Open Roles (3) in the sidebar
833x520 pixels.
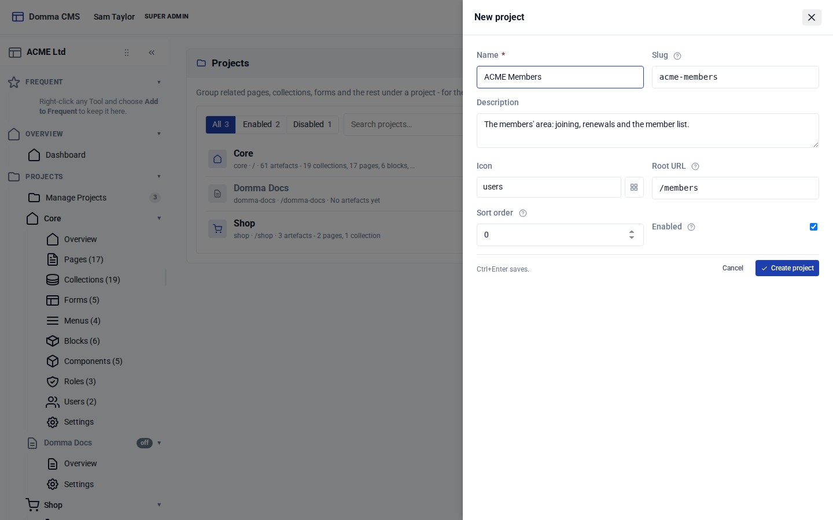click(80, 381)
